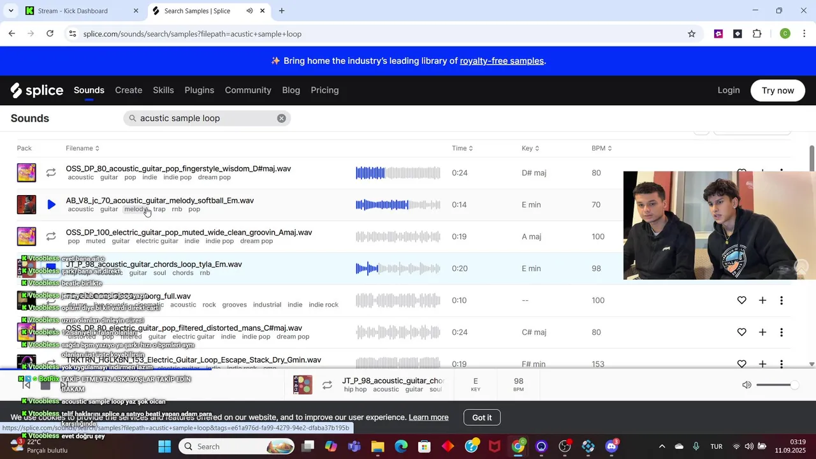Adjust the player volume slider

click(777, 385)
